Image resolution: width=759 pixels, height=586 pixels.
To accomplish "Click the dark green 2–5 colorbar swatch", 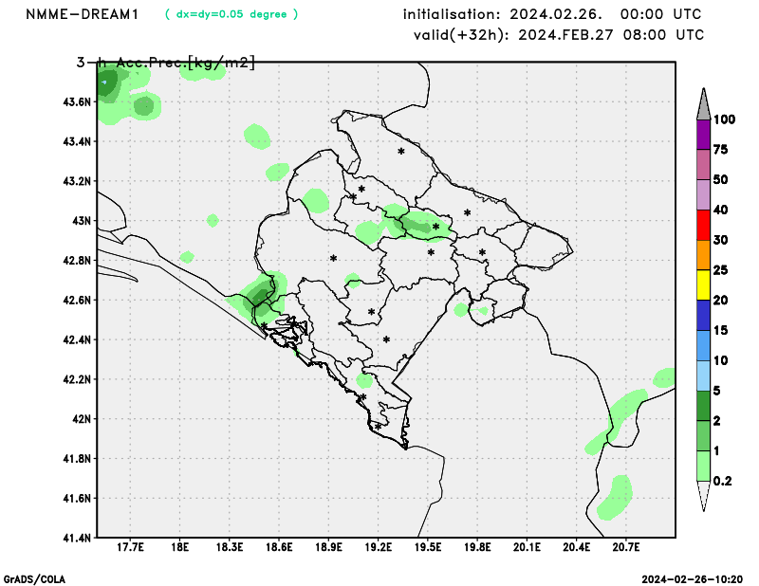I will tap(703, 406).
